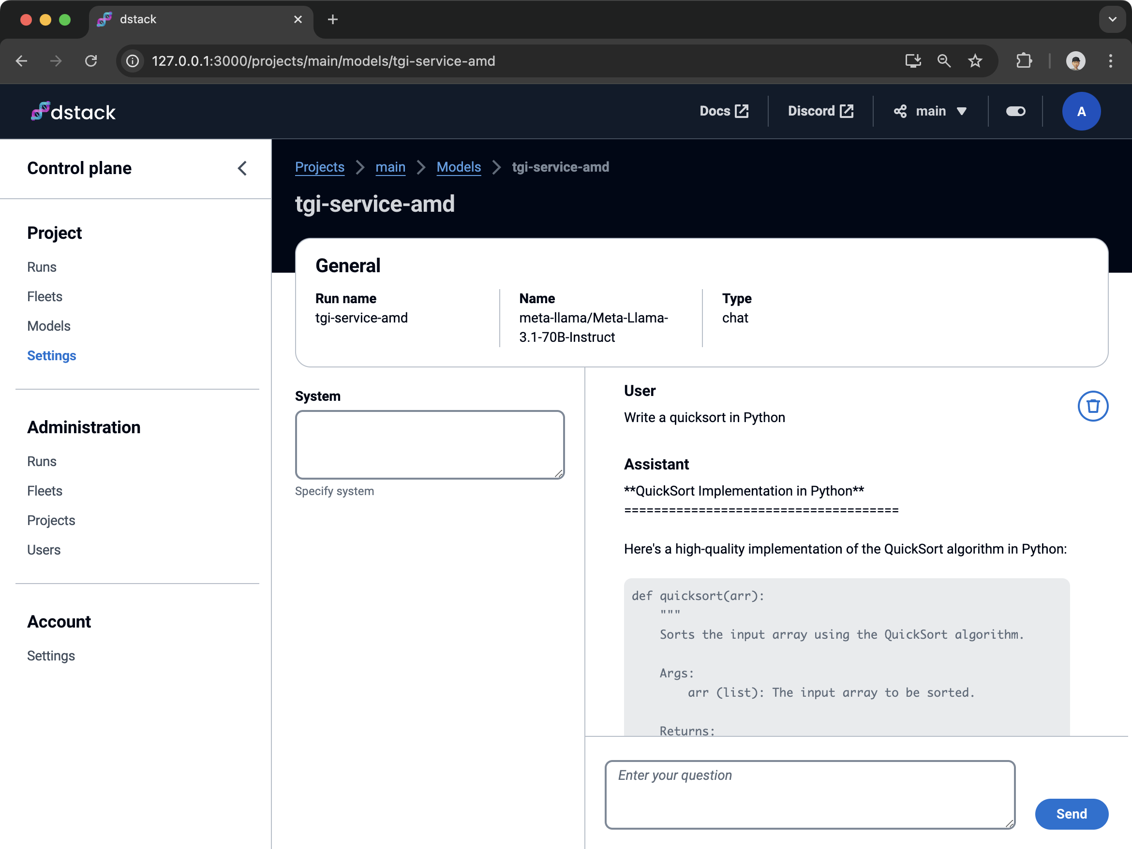Click the quicksort code block
The image size is (1132, 849).
point(847,657)
